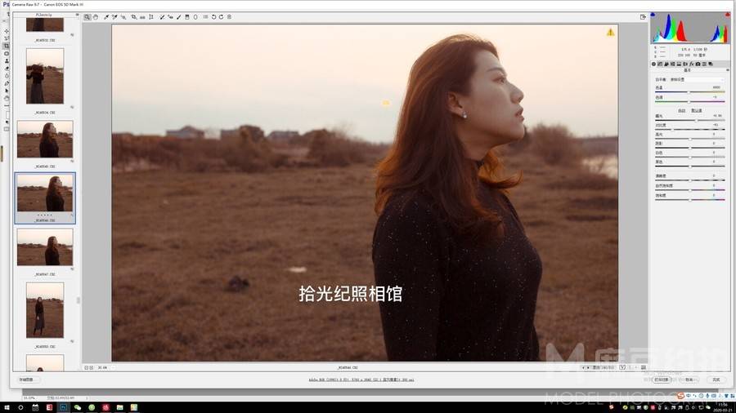Switch to the Basic panel tab
Viewport: 736px width, 413px height.
654,64
